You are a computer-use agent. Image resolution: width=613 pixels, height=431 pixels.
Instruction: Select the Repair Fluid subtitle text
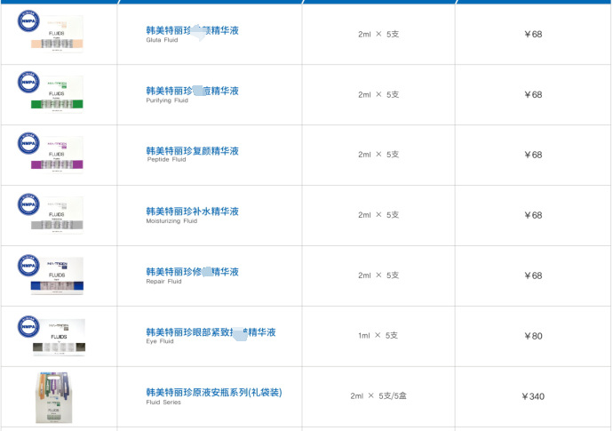pos(163,281)
